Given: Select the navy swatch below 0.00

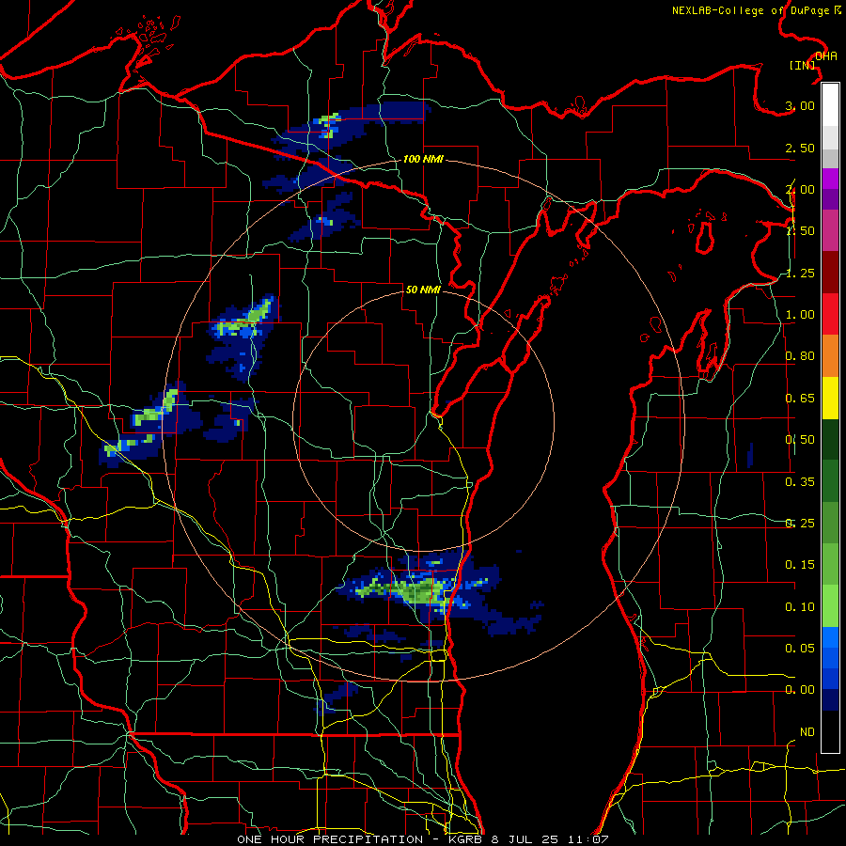Looking at the screenshot, I should pyautogui.click(x=830, y=700).
